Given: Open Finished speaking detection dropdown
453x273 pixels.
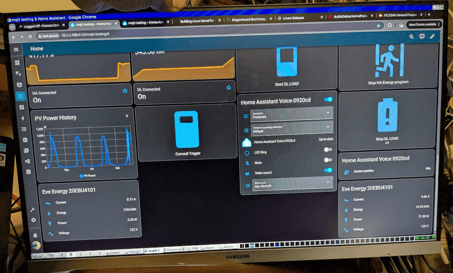Looking at the screenshot, I should point(292,128).
